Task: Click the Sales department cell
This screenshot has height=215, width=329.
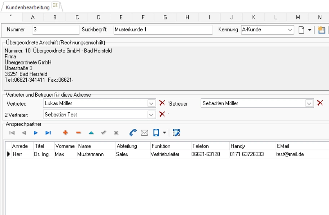Action: 133,154
